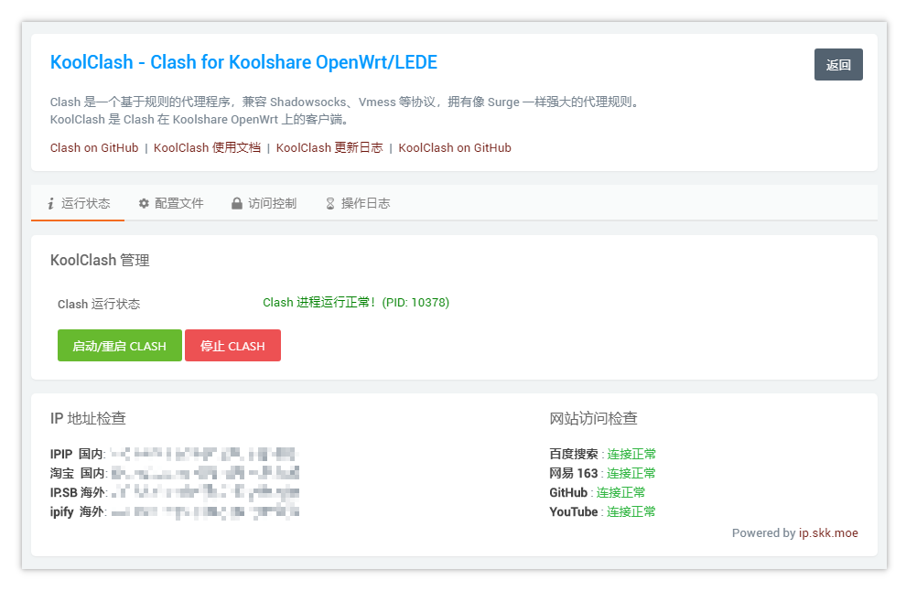Image resolution: width=906 pixels, height=591 pixels.
Task: Open the 操作日志 tab
Action: coord(358,203)
